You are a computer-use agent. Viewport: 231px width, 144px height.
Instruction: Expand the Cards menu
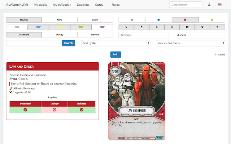pos(100,5)
